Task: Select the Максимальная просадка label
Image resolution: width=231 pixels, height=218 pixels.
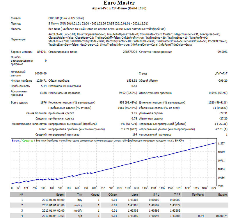Action: click(x=64, y=93)
